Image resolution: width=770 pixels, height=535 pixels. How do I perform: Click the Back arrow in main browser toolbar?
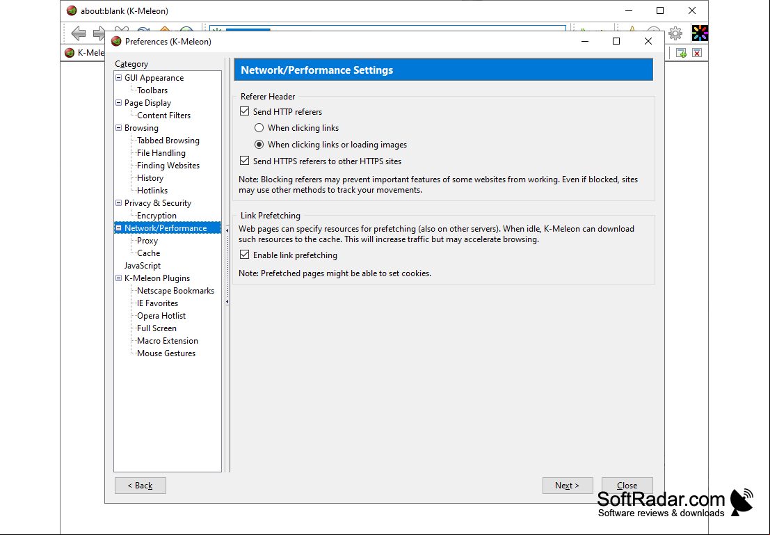[x=78, y=33]
